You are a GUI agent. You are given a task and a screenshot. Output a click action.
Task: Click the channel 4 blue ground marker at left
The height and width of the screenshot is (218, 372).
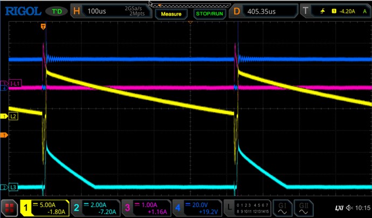coord(4,88)
